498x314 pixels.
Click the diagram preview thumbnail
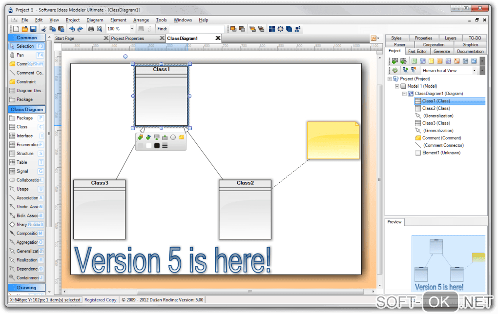448,263
